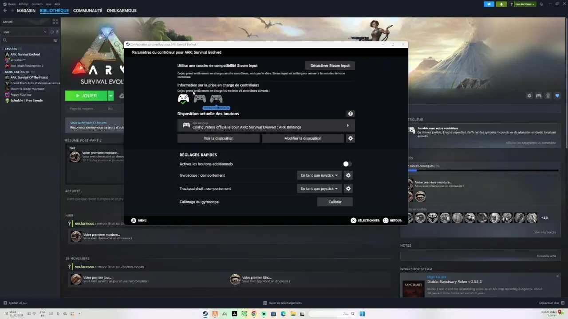Open recent activity clock filter in library
This screenshot has width=568, height=319.
52,32
